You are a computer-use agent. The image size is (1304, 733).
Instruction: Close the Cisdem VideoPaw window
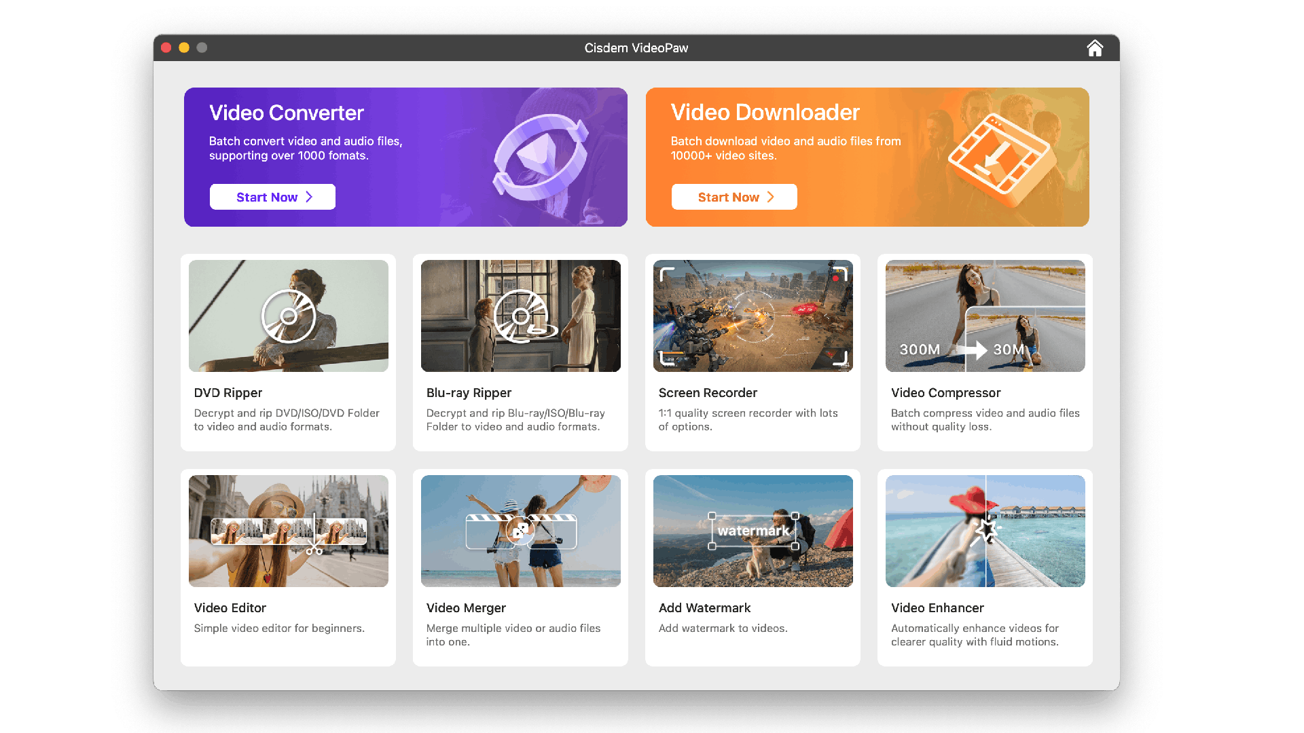pyautogui.click(x=166, y=48)
